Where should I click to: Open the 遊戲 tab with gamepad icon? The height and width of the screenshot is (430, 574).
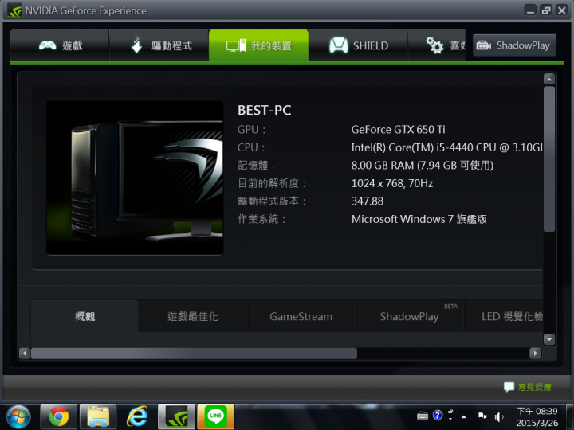(x=60, y=45)
